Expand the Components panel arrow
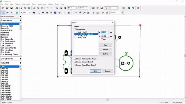 pos(21,20)
